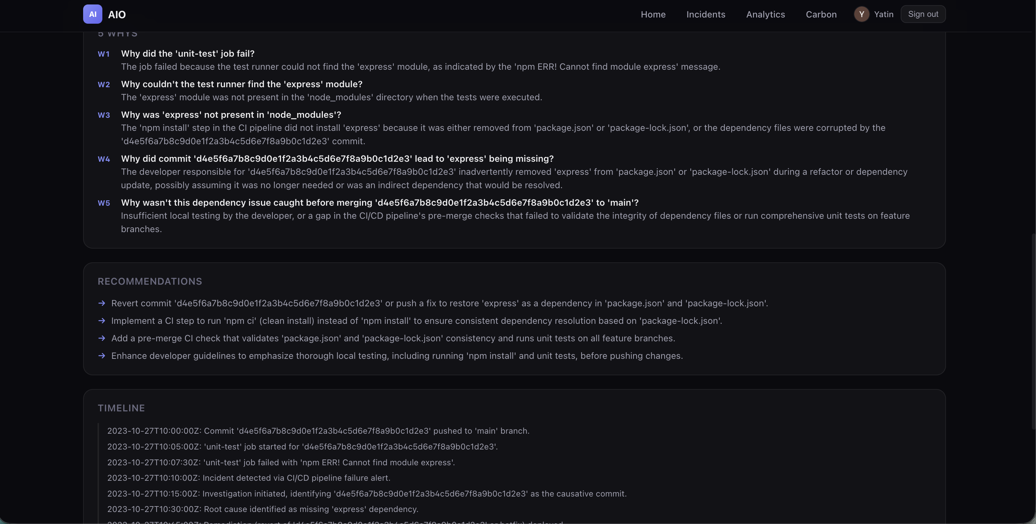Click the W5 marker label
This screenshot has width=1036, height=524.
(x=104, y=203)
